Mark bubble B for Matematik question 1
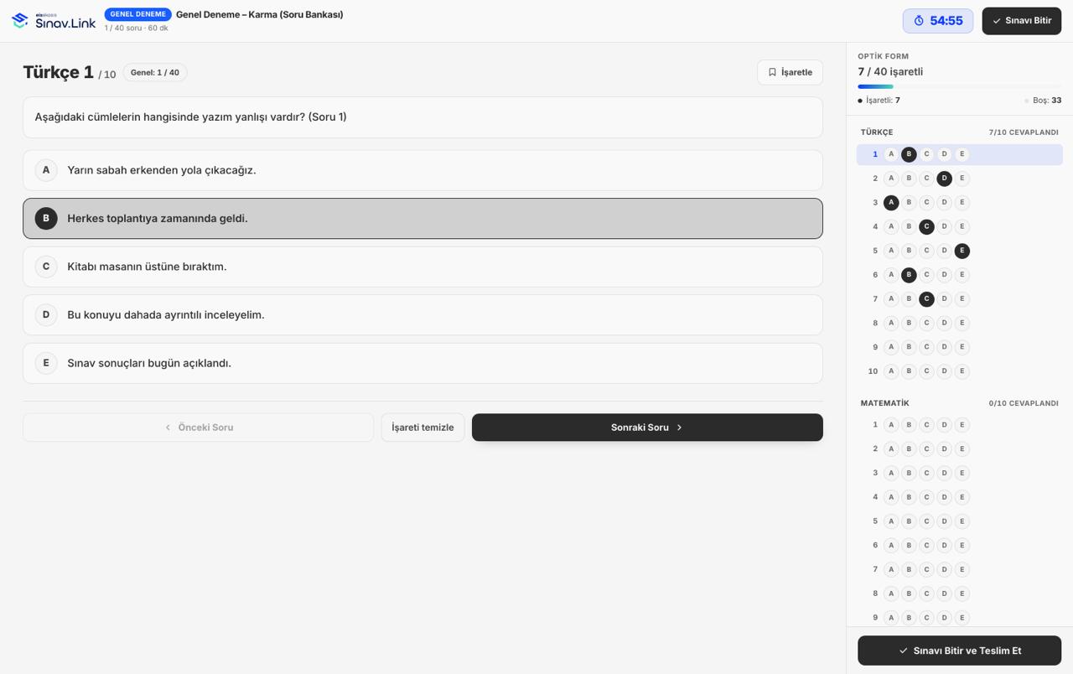The height and width of the screenshot is (674, 1073). (x=909, y=425)
